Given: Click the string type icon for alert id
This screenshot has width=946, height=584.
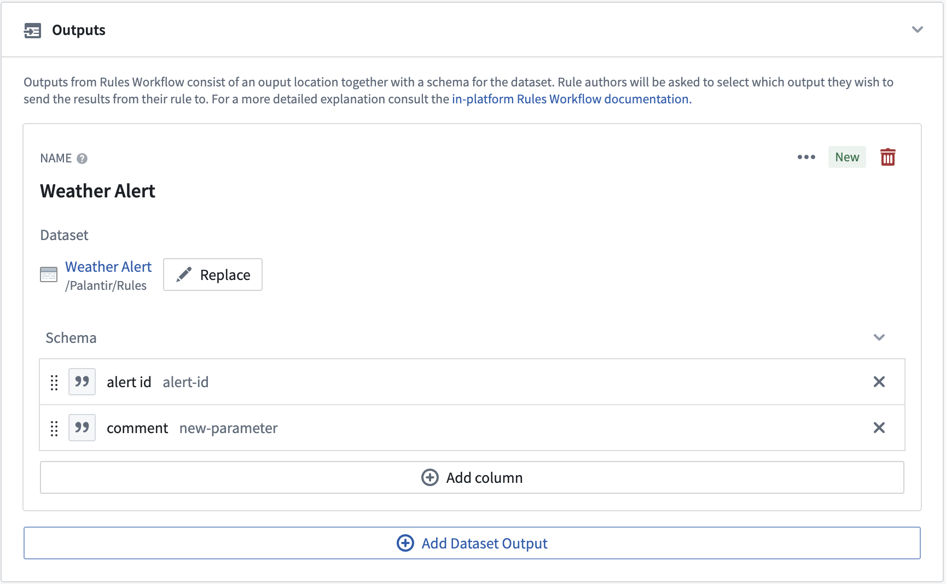Looking at the screenshot, I should pos(82,382).
